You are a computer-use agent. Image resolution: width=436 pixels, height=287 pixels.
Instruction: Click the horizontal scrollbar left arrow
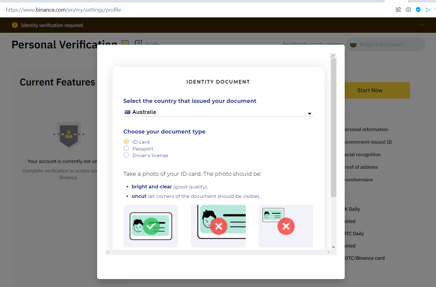point(108,252)
